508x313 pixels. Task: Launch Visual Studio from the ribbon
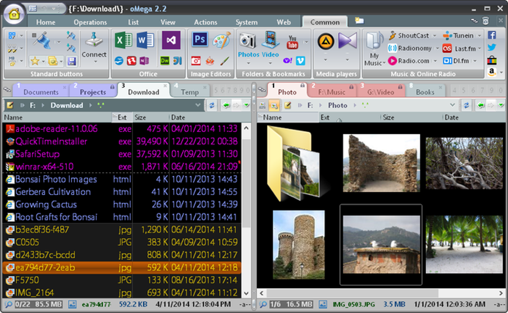click(x=171, y=40)
